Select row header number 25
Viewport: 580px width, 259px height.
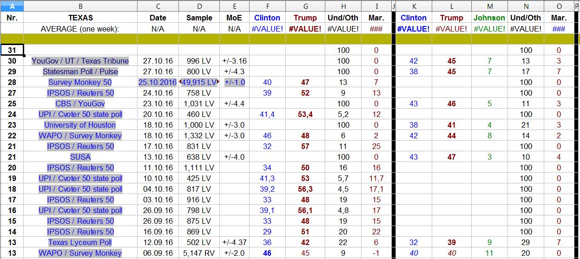coord(12,104)
